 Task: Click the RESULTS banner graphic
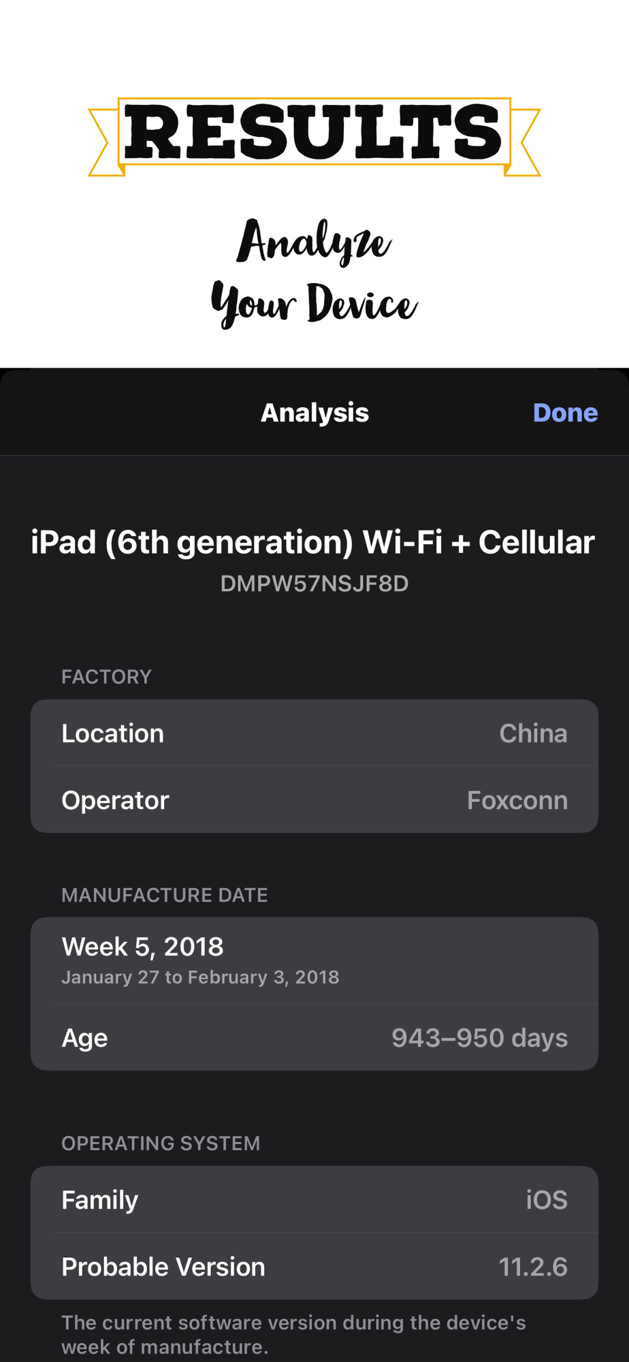point(314,134)
